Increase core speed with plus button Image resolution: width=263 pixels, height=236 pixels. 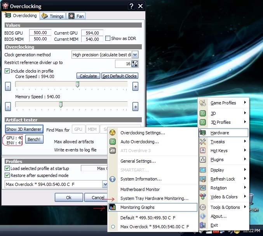point(135,87)
